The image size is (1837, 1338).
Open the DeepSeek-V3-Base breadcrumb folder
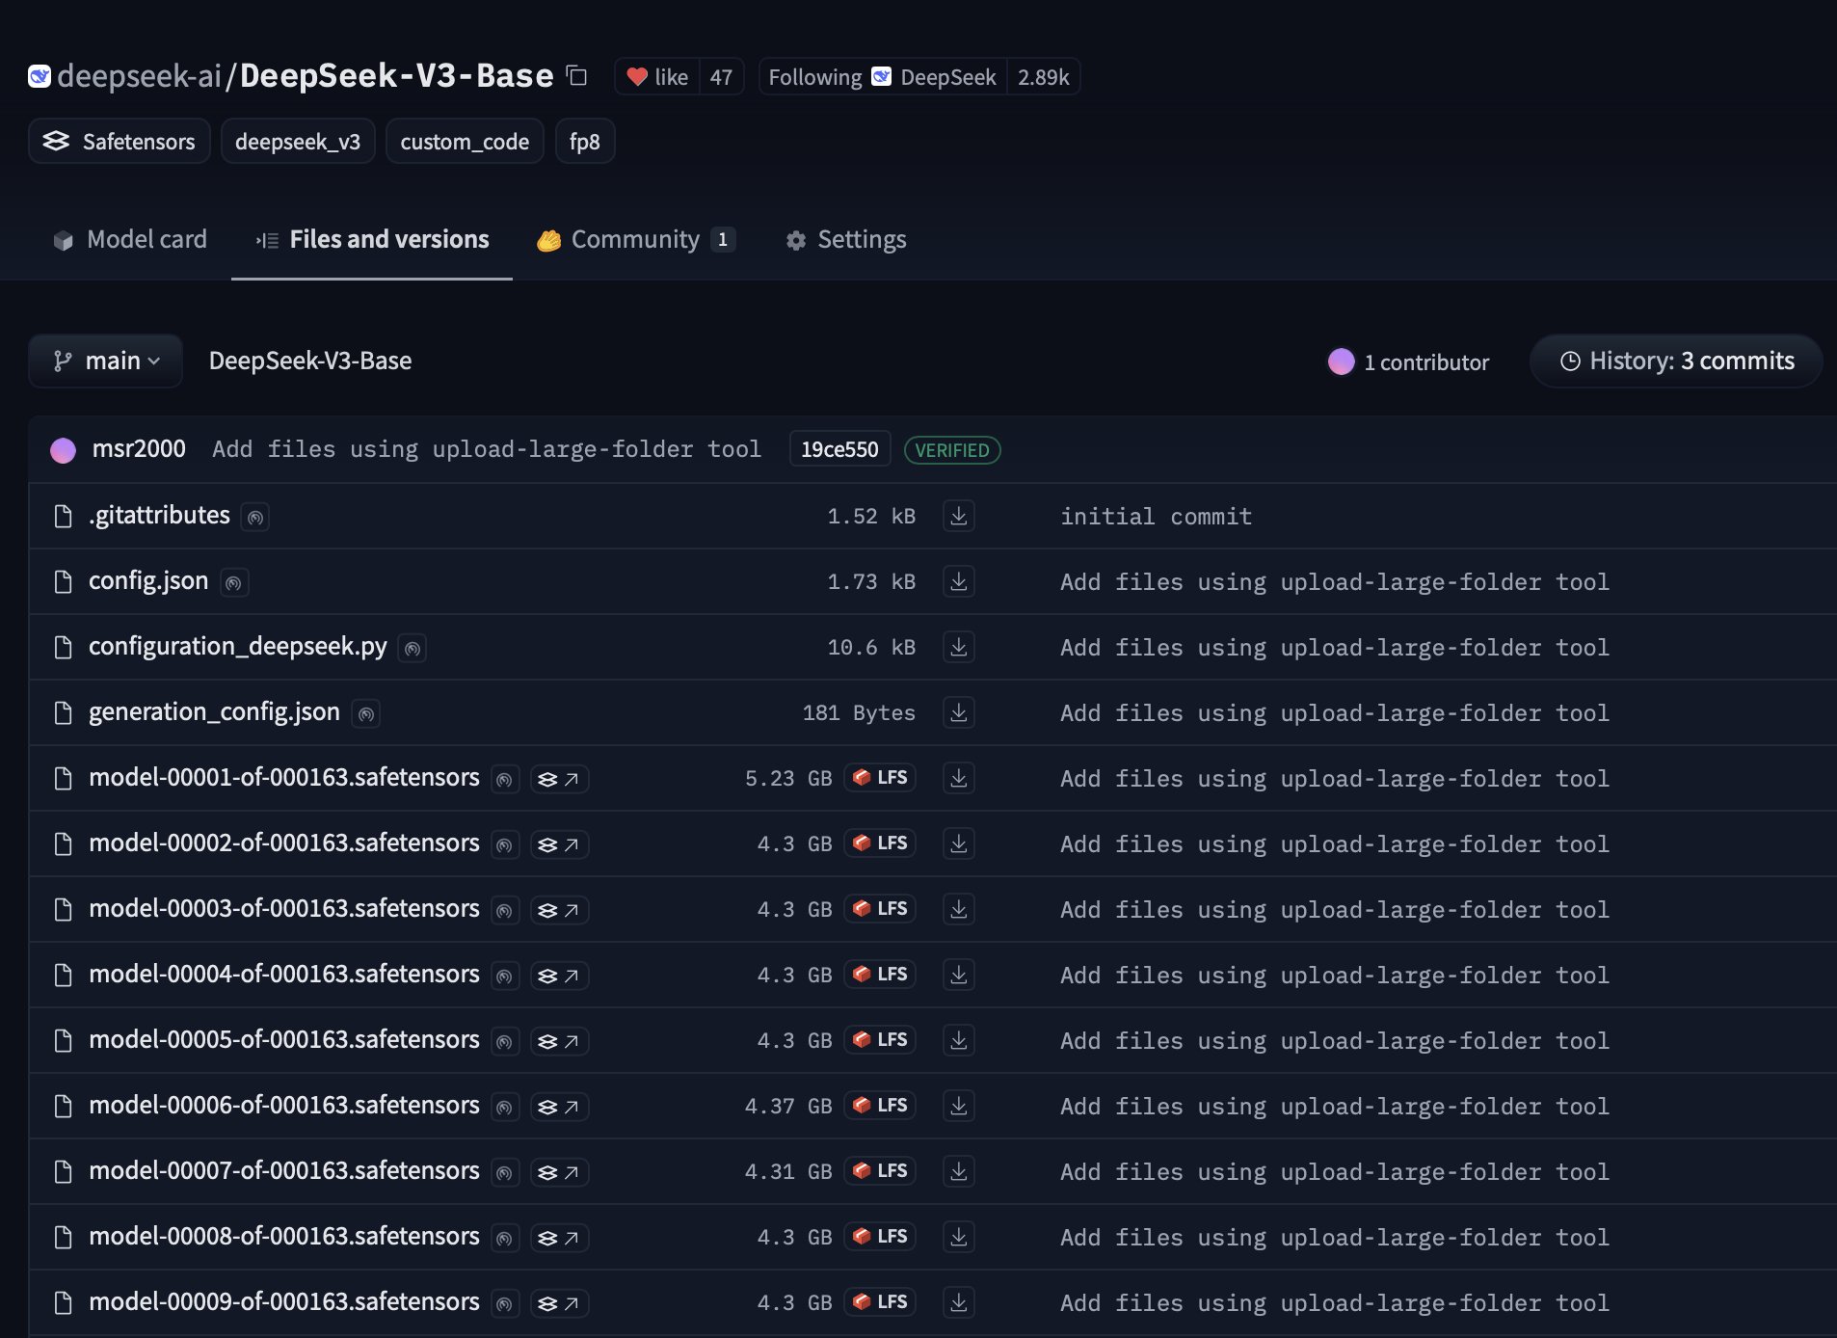pyautogui.click(x=310, y=361)
